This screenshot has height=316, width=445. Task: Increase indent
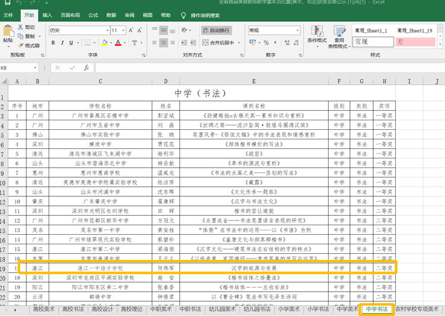point(193,43)
